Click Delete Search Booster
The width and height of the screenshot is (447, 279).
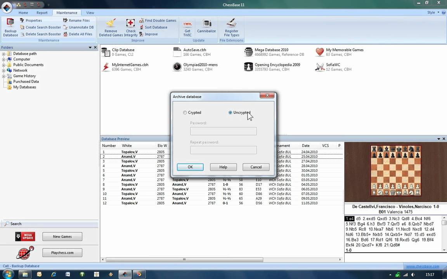40,34
